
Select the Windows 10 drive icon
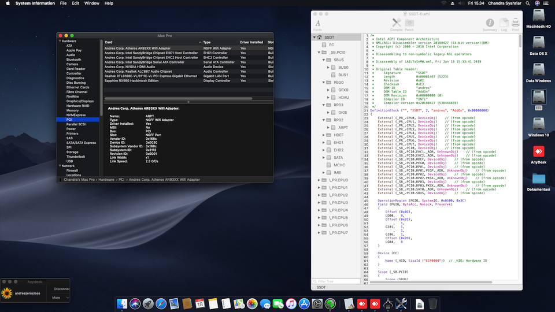click(538, 125)
